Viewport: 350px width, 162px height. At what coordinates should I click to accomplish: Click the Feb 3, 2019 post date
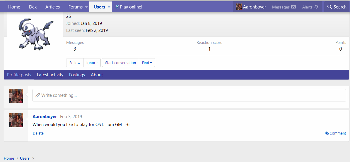click(x=71, y=117)
